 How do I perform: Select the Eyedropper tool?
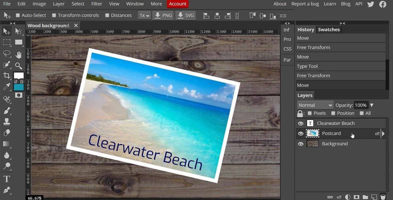click(7, 87)
